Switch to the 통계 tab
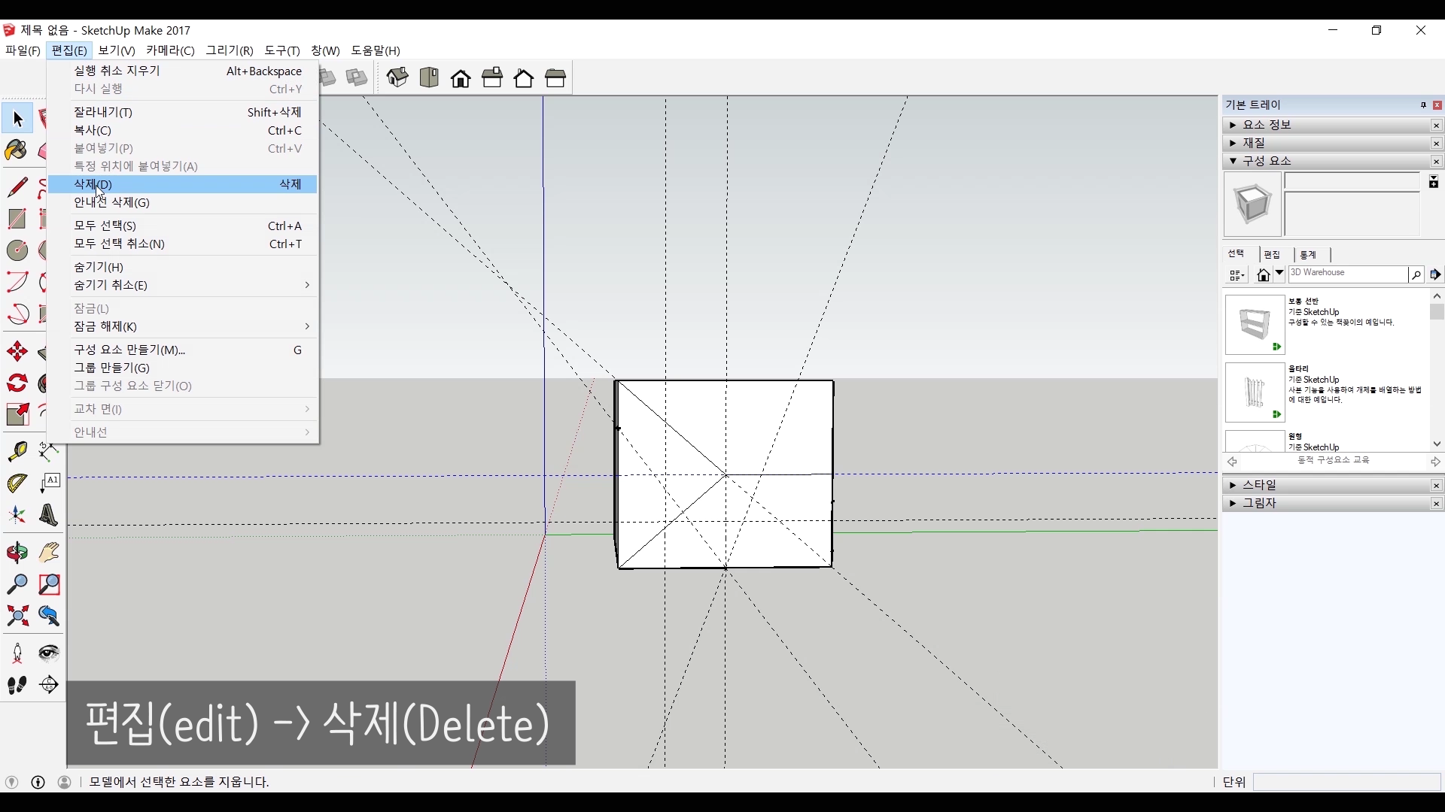1445x812 pixels. [x=1309, y=255]
